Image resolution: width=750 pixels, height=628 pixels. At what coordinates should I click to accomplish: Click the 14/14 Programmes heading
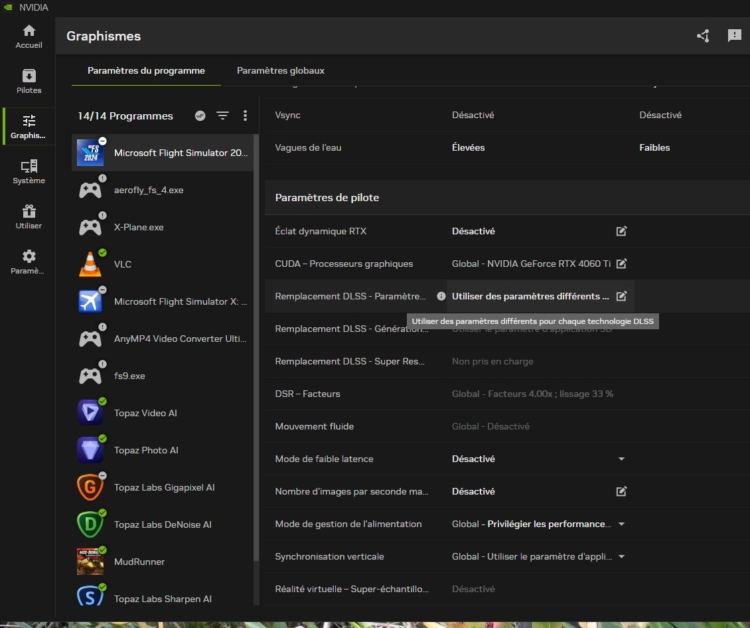coord(125,116)
